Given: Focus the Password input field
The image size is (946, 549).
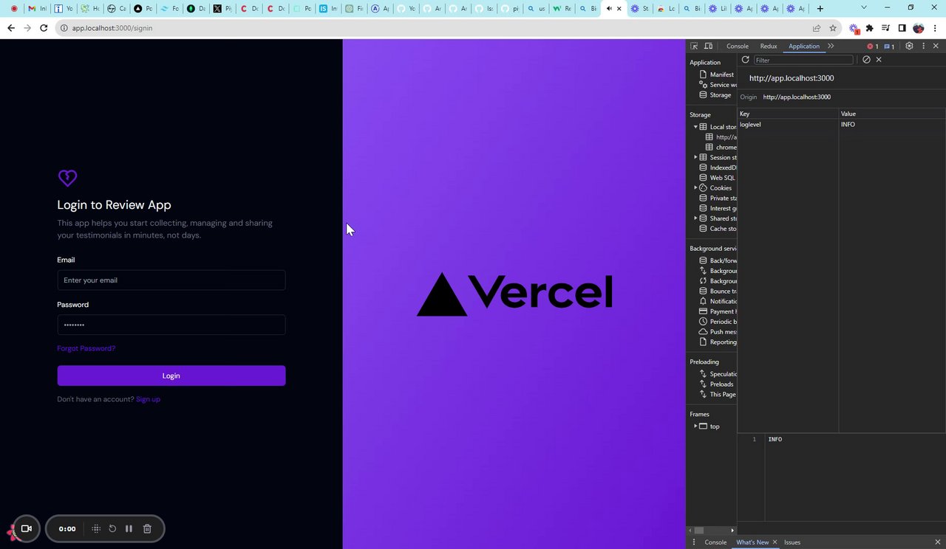Looking at the screenshot, I should 171,325.
